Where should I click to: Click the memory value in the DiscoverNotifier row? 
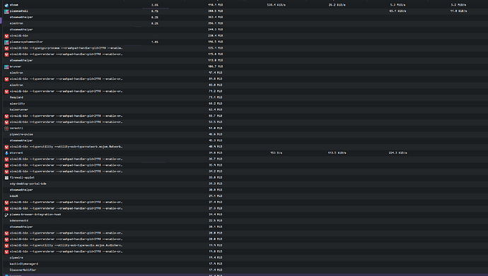tap(216, 270)
